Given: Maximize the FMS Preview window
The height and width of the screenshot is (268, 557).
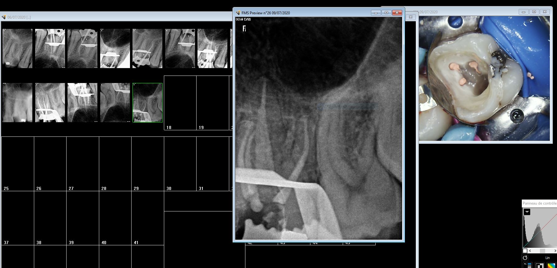Looking at the screenshot, I should pyautogui.click(x=386, y=13).
